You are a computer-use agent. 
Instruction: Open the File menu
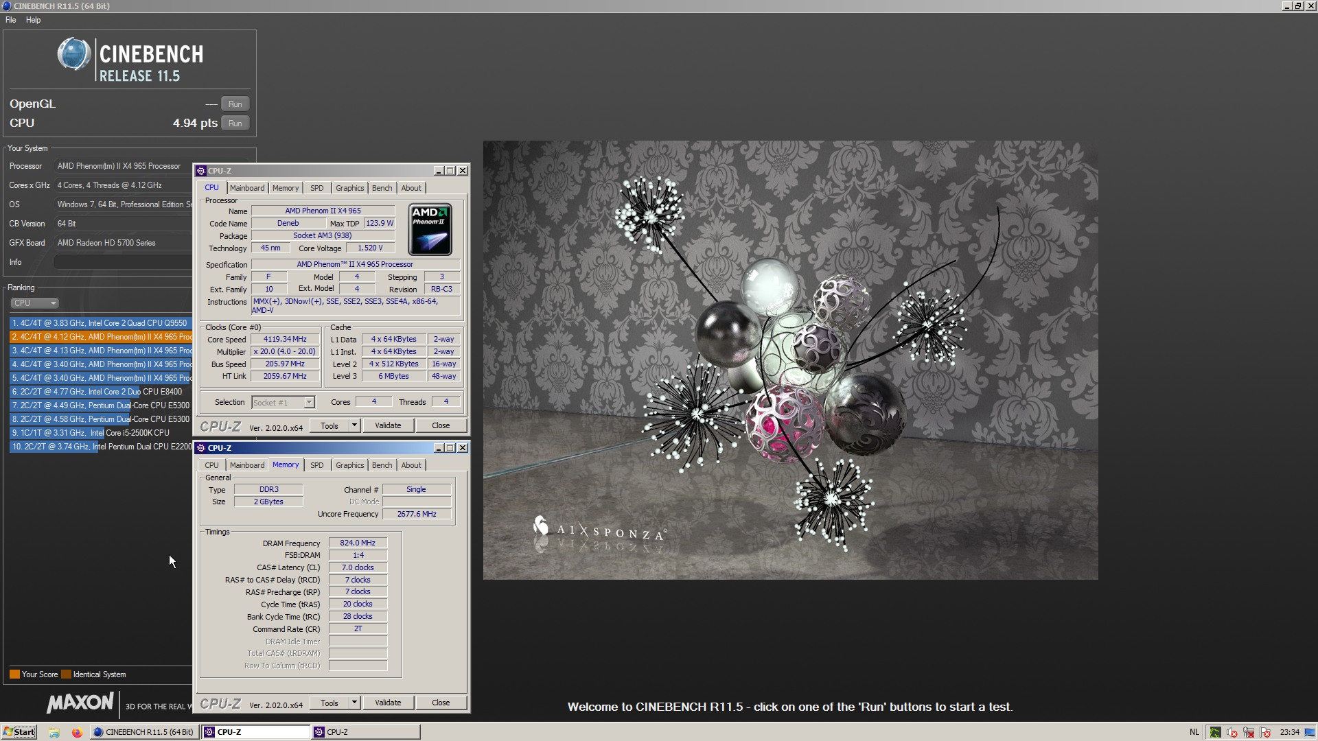(x=11, y=20)
